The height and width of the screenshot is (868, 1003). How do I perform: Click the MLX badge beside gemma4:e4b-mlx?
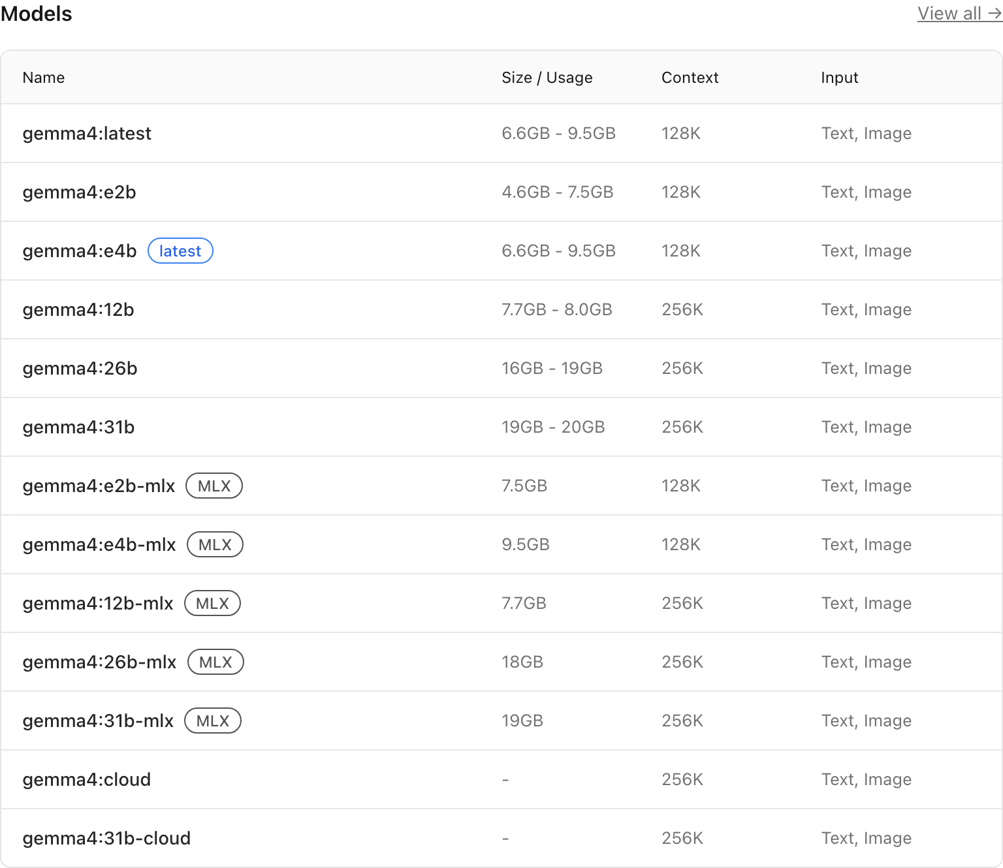[x=215, y=544]
